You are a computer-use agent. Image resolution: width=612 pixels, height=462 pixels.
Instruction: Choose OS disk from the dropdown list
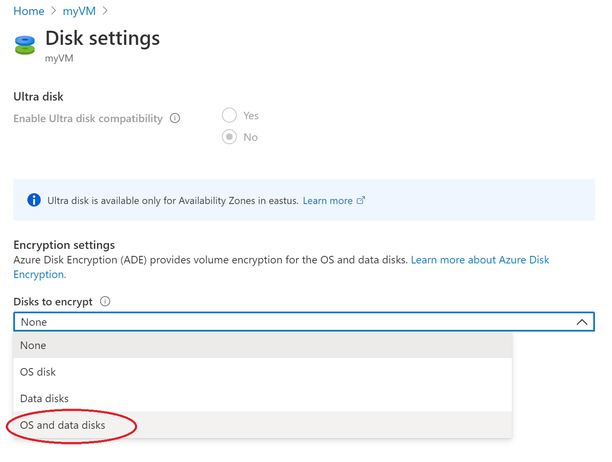click(x=38, y=372)
